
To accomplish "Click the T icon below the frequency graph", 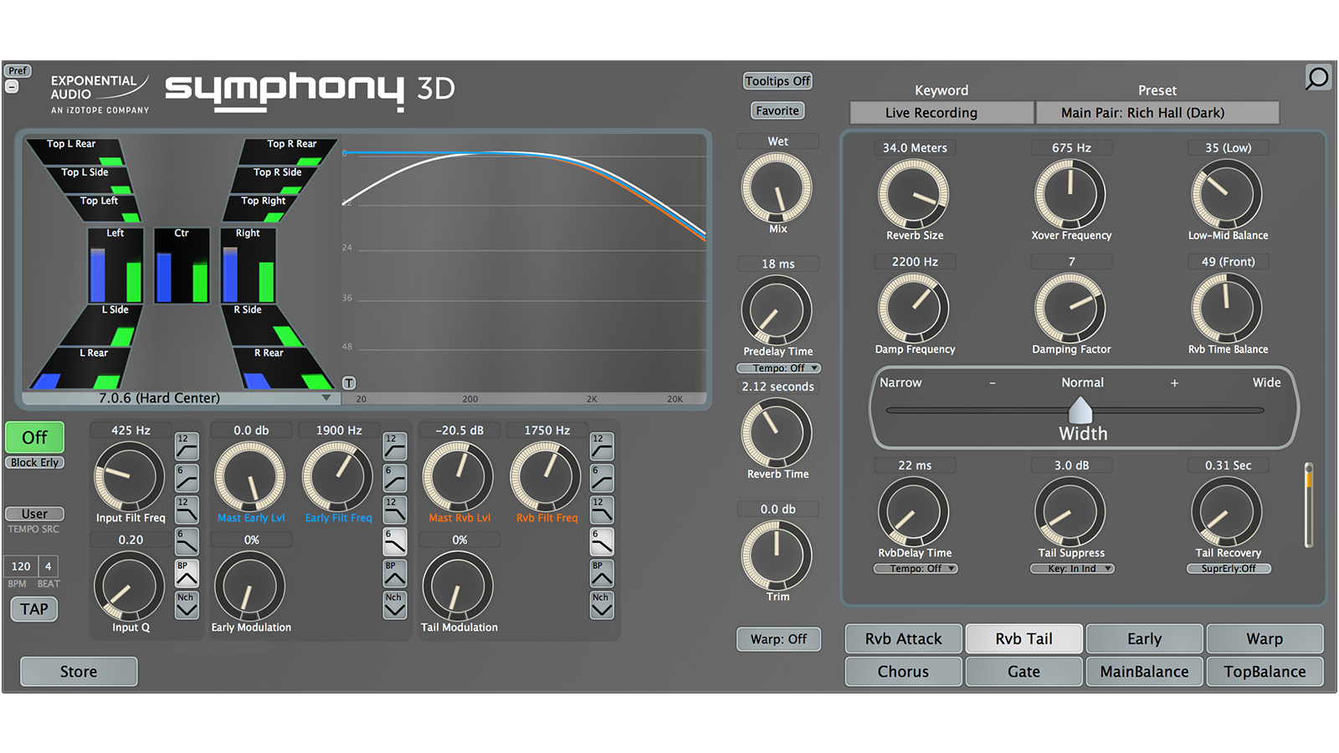I will tap(349, 383).
